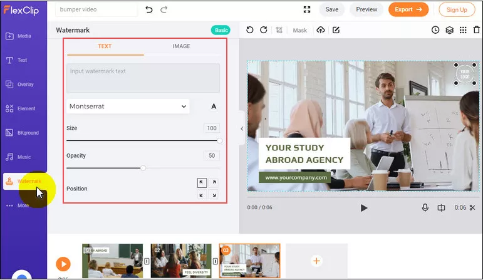Set watermark position bottom-left
The height and width of the screenshot is (280, 483).
pyautogui.click(x=202, y=195)
